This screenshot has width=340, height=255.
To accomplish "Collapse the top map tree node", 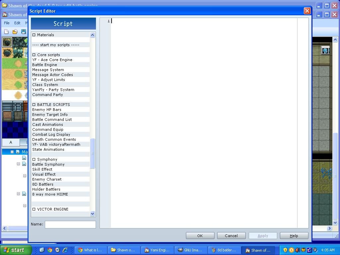I will 12,152.
